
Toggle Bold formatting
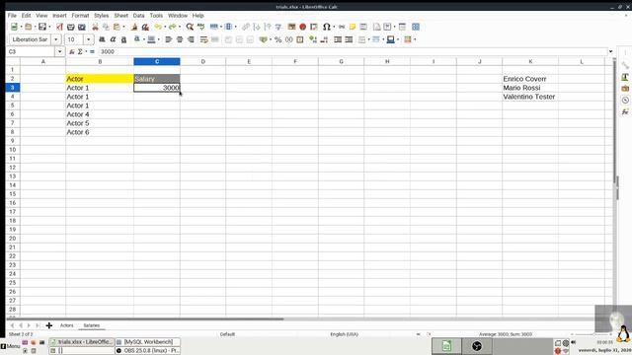[102, 39]
